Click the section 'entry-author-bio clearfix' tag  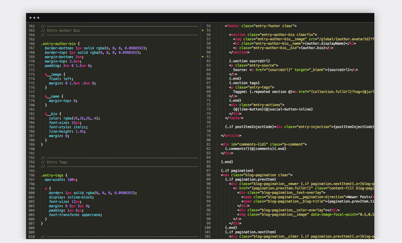click(273, 35)
